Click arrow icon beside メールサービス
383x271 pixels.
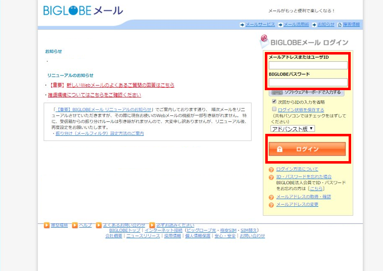[x=242, y=25]
